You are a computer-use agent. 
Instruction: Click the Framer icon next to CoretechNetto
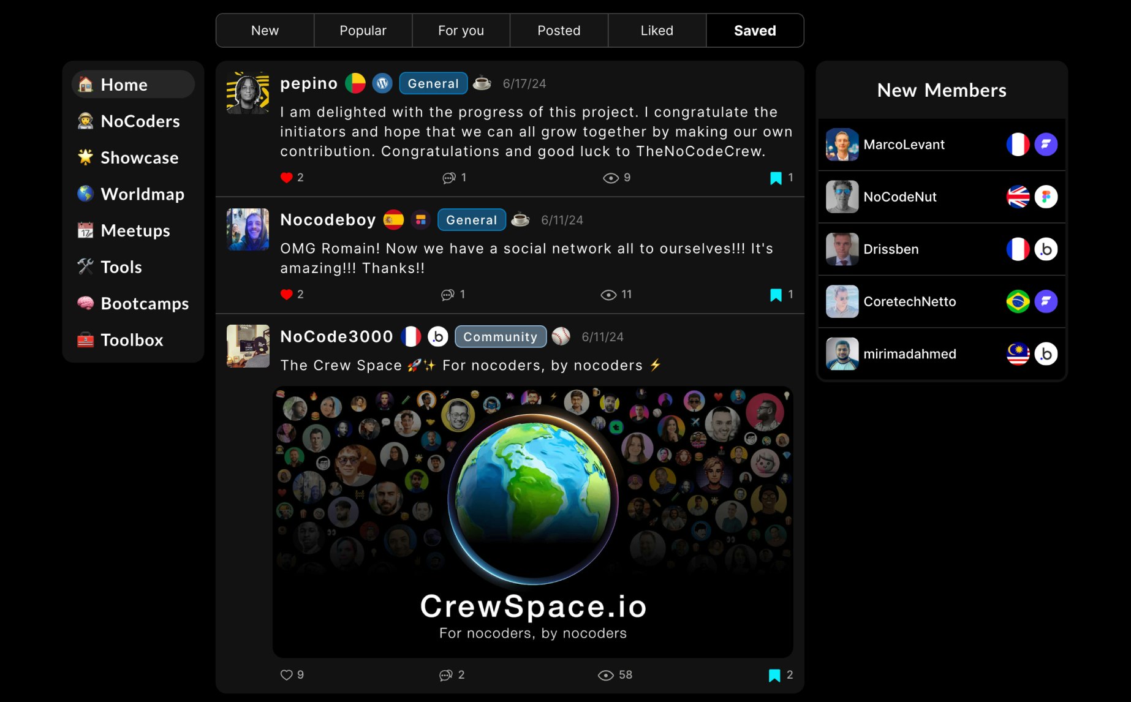point(1046,301)
